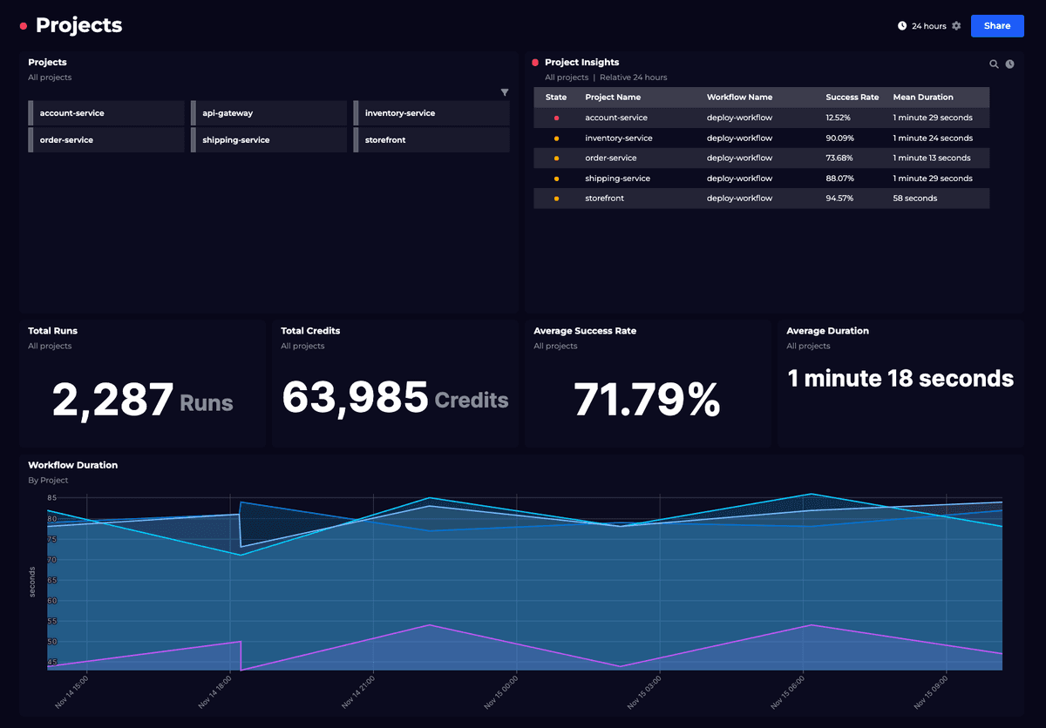Click the search icon in Project Insights

pyautogui.click(x=994, y=64)
